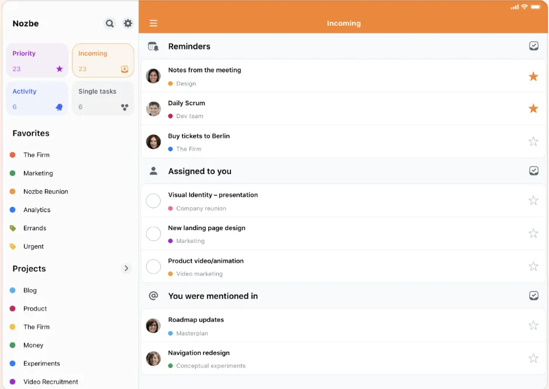The width and height of the screenshot is (549, 389).
Task: Click avatar on Daily Scrum task
Action: click(x=153, y=109)
